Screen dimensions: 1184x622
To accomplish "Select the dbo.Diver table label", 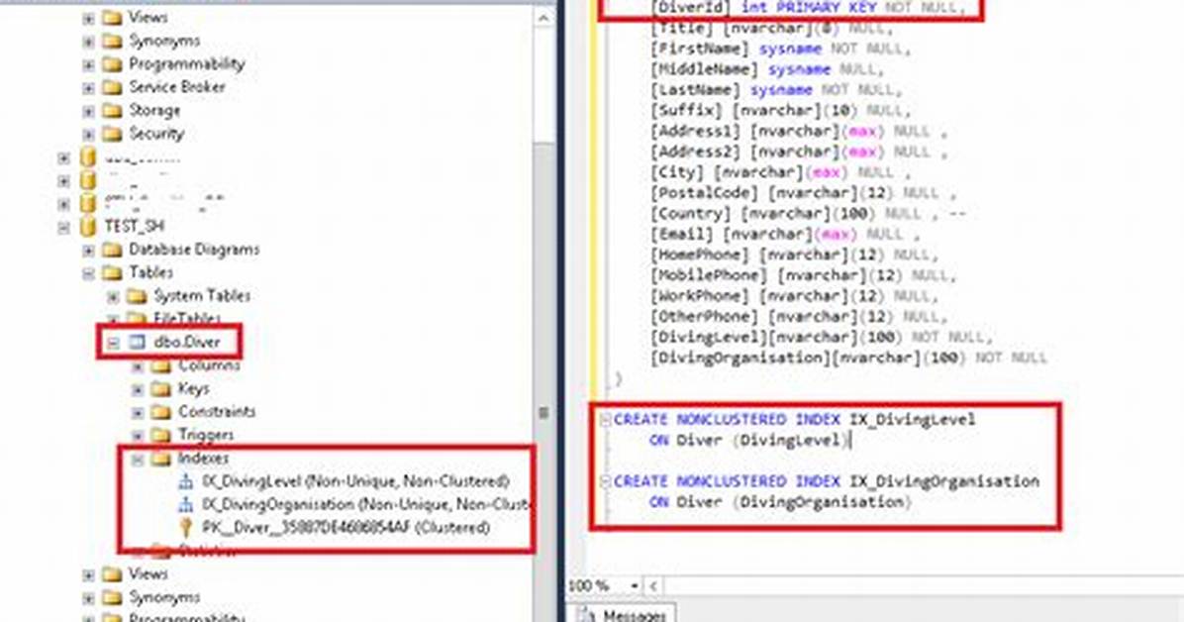I will click(187, 343).
